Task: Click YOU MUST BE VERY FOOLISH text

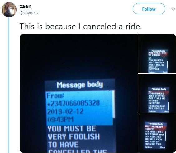Action: tap(74, 132)
